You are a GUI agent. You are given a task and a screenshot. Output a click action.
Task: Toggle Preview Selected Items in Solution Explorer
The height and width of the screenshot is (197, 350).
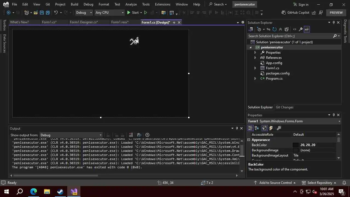tap(307, 29)
